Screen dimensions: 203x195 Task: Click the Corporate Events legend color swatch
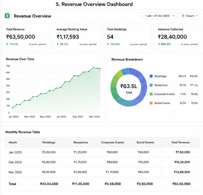tap(151, 94)
